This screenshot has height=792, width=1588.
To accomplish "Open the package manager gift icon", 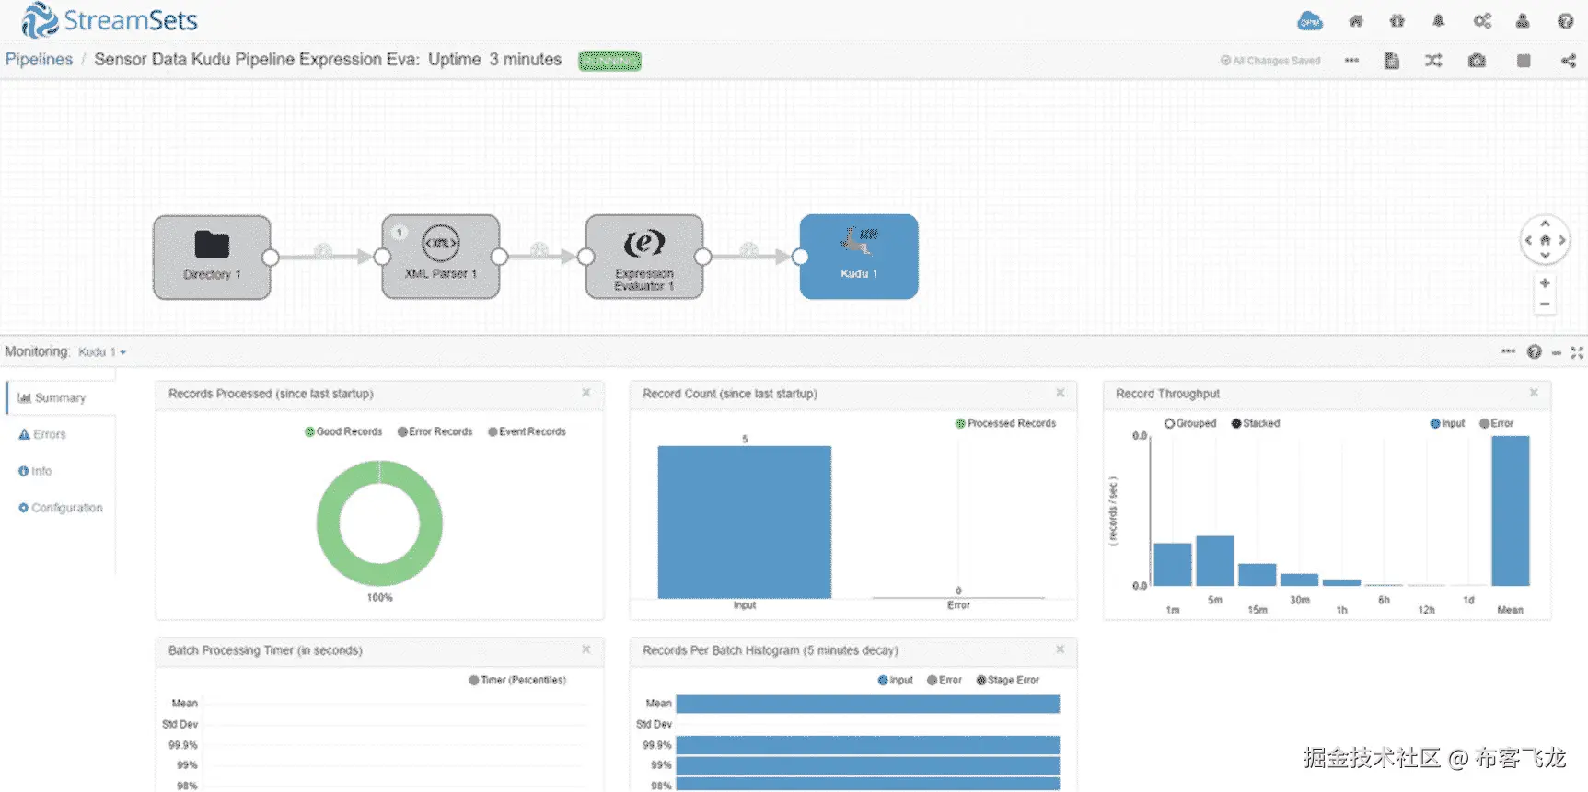I will pyautogui.click(x=1397, y=21).
